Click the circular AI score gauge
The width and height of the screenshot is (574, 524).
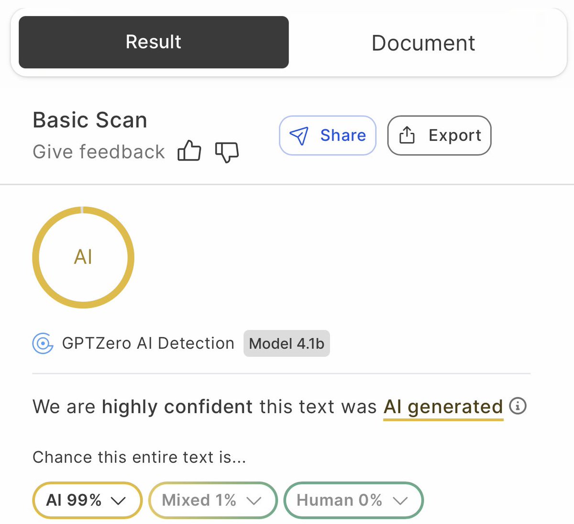click(x=83, y=257)
